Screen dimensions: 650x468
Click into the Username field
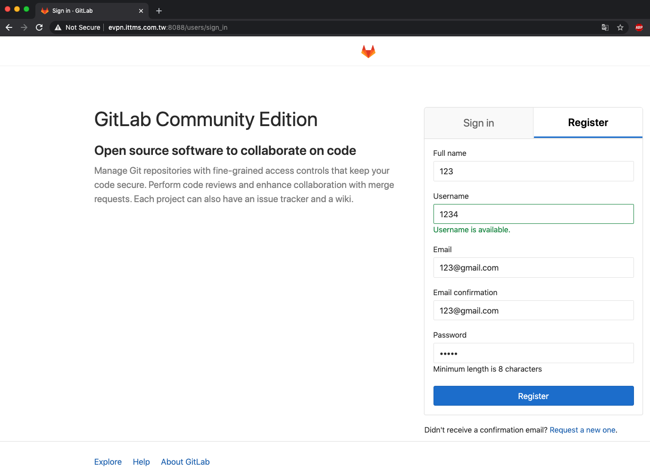click(533, 214)
